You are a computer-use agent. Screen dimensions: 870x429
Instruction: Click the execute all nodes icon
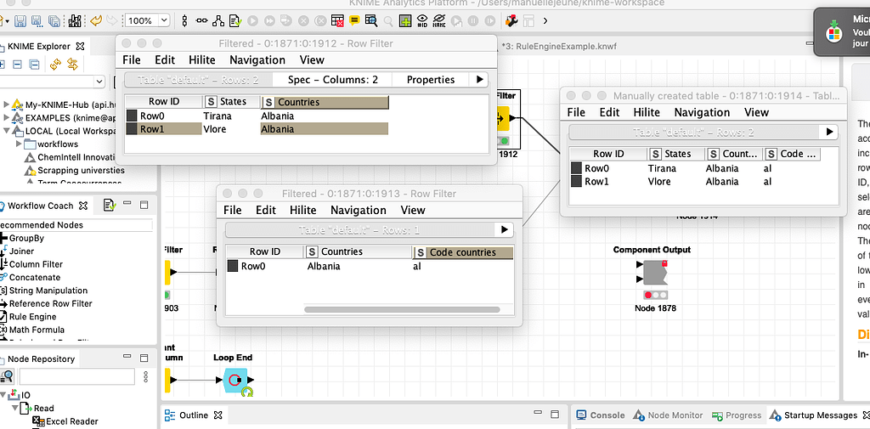tap(269, 20)
